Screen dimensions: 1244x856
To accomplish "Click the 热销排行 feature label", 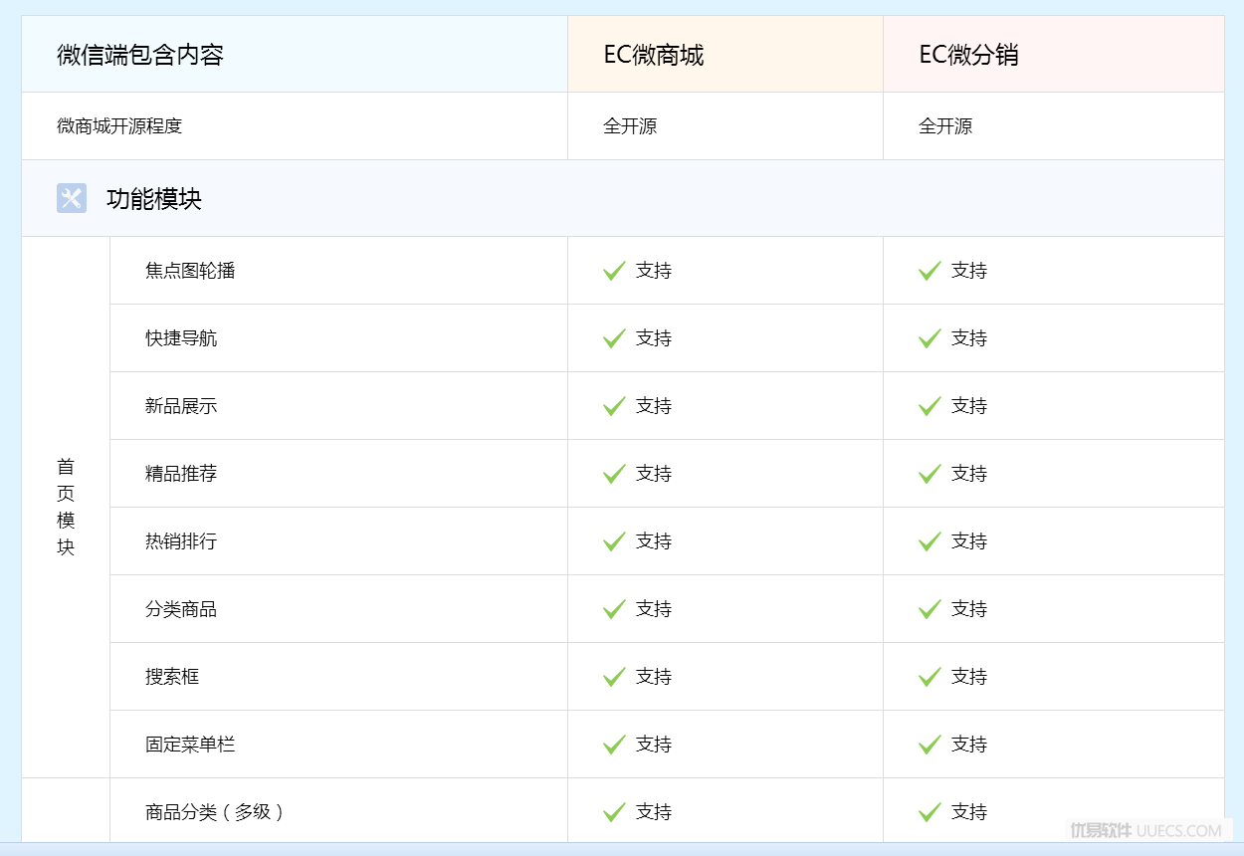I will pos(181,541).
